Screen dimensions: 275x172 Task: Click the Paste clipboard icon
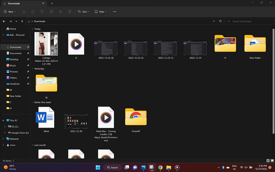pos(42,12)
